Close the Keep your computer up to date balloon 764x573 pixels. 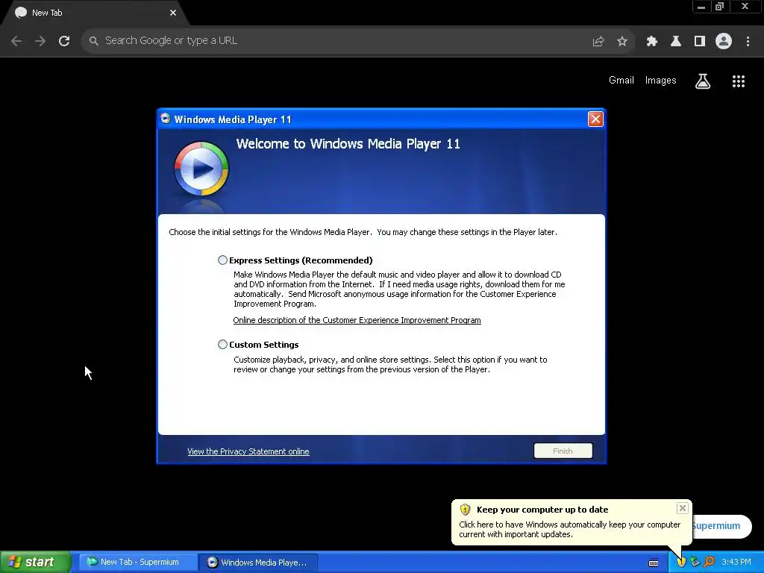(x=682, y=508)
